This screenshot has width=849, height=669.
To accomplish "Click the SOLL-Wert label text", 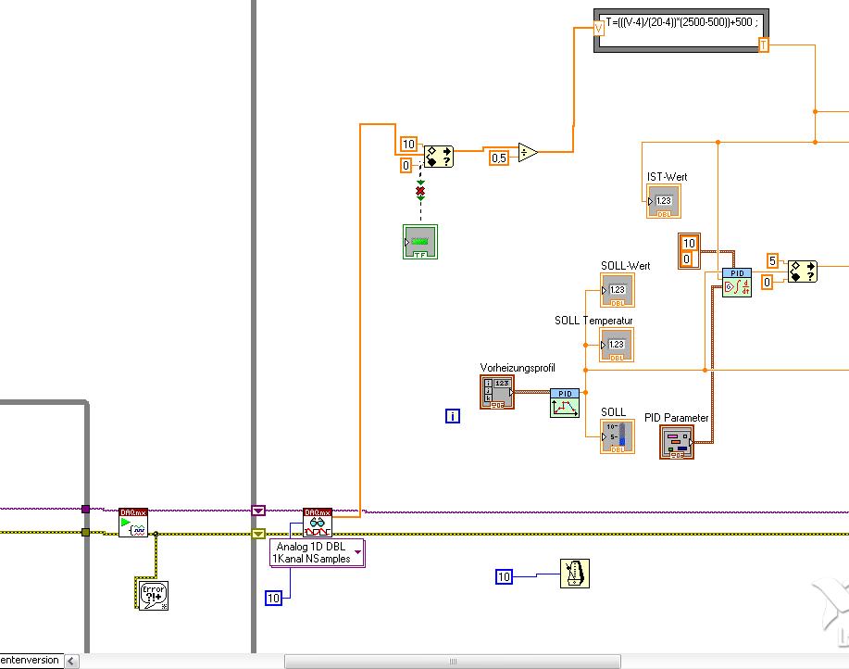I will point(625,265).
